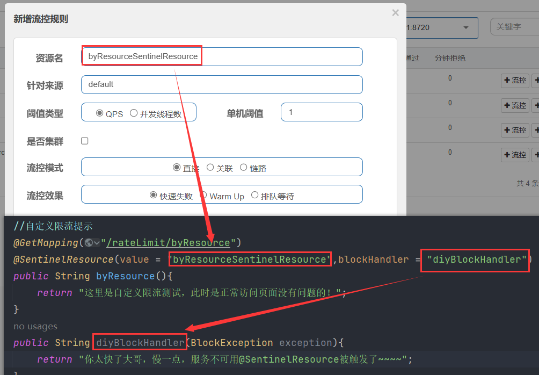This screenshot has height=375, width=539.
Task: Open the /rateLimit/byResource mapping link
Action: (169, 243)
